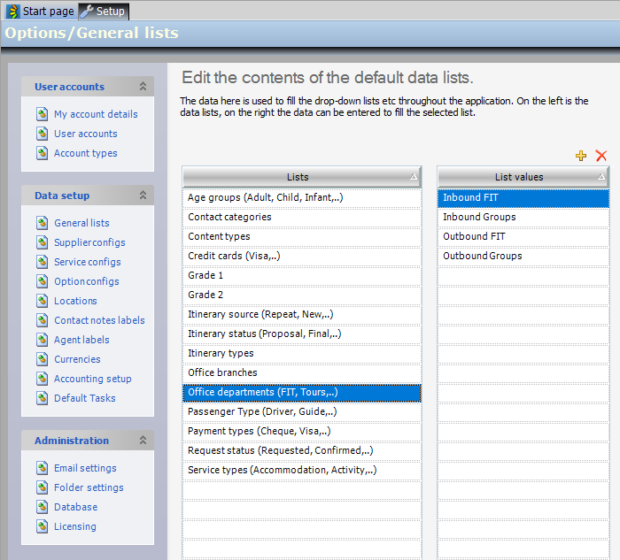The width and height of the screenshot is (620, 560).
Task: Open the Account types link
Action: (x=85, y=153)
